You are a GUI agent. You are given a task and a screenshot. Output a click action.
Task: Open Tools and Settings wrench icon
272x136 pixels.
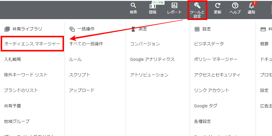(197, 5)
